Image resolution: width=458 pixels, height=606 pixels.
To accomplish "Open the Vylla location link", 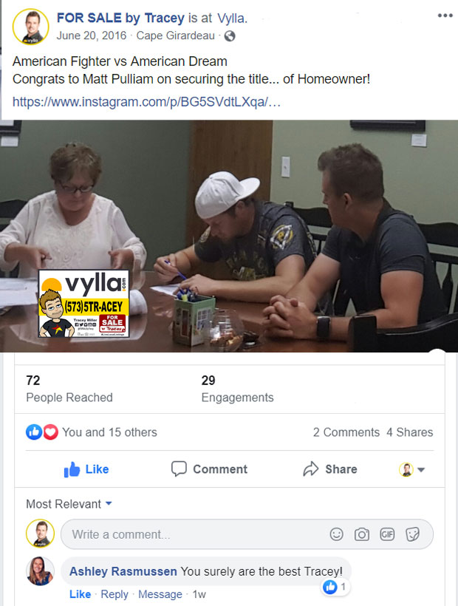I will (x=232, y=18).
